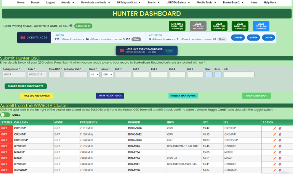Screen dimensions: 293x195
Task: Click the target icon in the B/G-1945 row
Action: pos(280,146)
